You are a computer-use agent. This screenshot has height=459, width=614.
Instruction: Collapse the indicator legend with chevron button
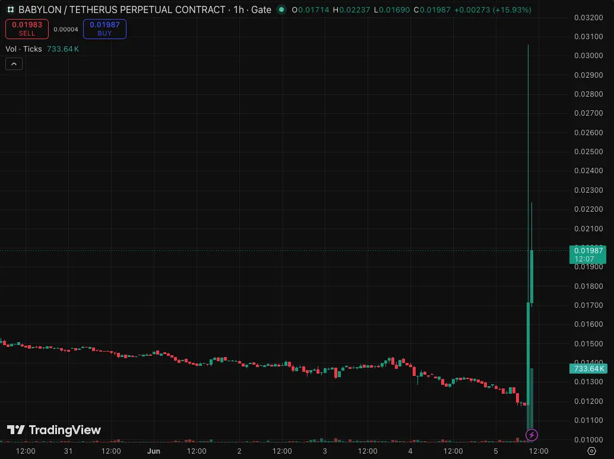point(14,63)
